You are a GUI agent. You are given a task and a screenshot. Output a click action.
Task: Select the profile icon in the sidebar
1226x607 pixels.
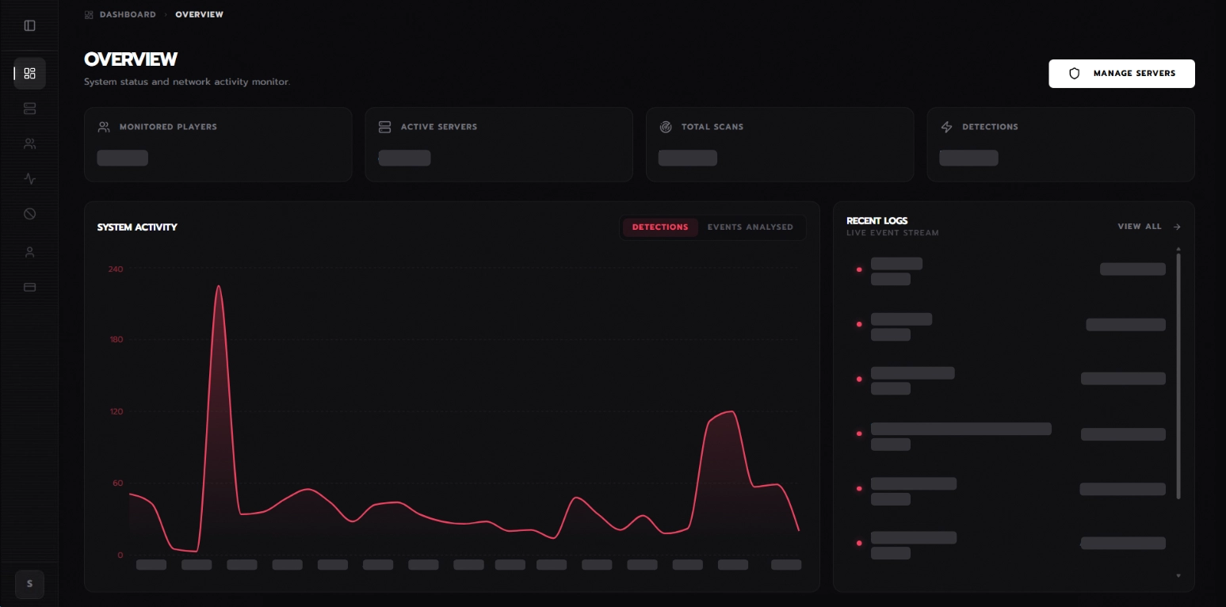pyautogui.click(x=29, y=251)
